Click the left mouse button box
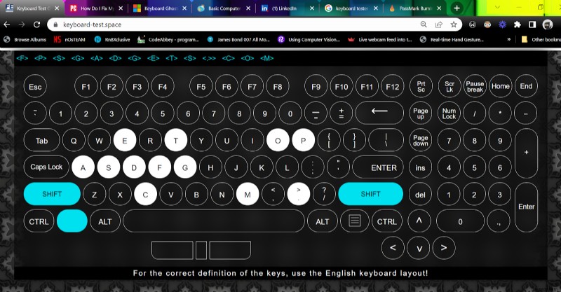Image resolution: width=561 pixels, height=292 pixels. [x=173, y=250]
